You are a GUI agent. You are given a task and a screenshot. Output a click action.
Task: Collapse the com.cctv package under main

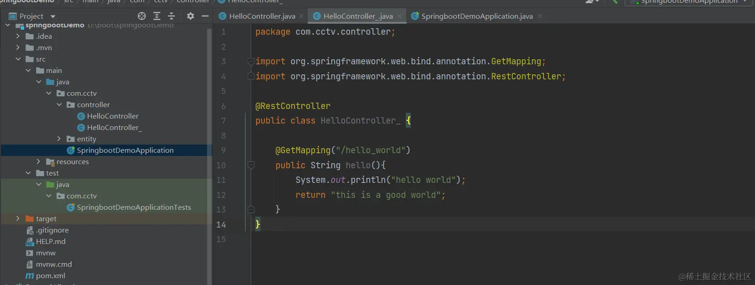(x=49, y=93)
